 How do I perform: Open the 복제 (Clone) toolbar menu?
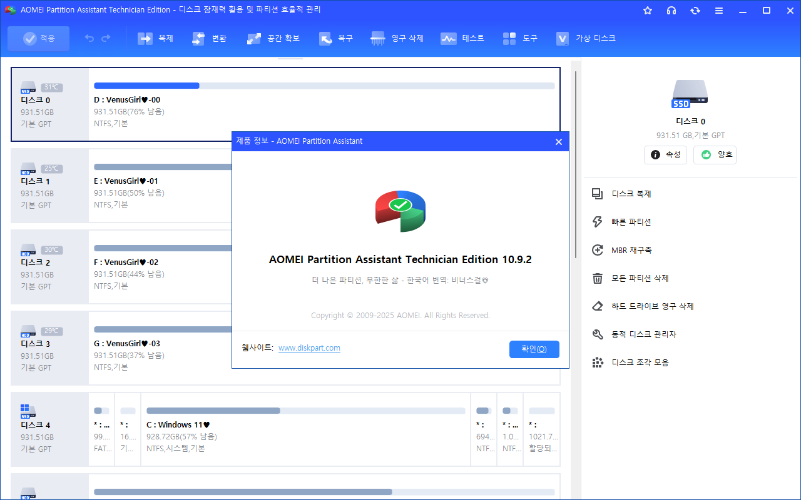coord(155,39)
